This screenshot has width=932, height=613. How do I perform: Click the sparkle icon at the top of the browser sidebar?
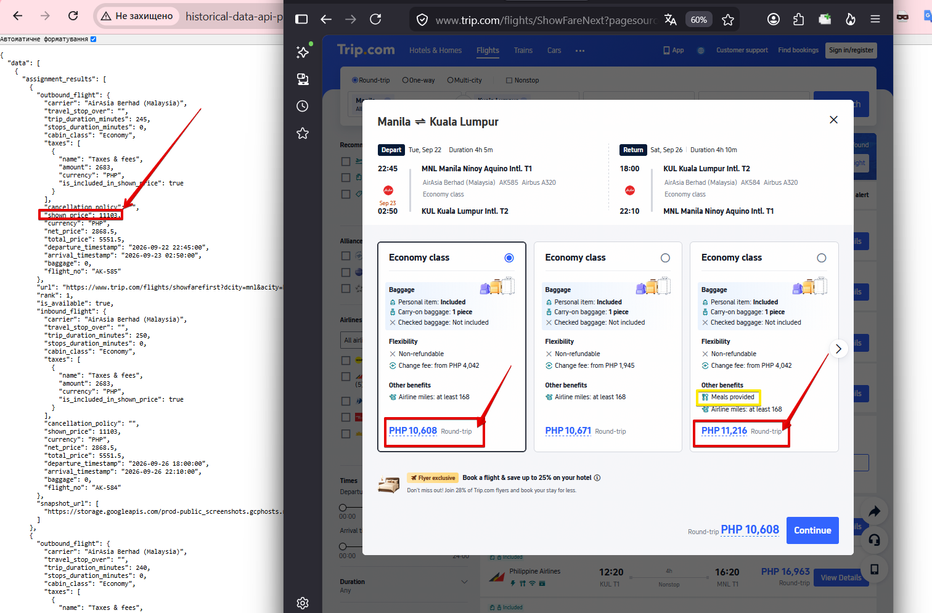(x=303, y=52)
